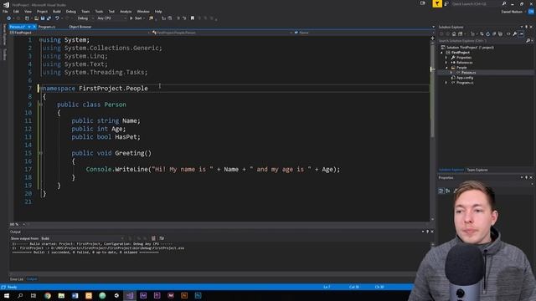Close the Person.cs editor tab

click(34, 27)
